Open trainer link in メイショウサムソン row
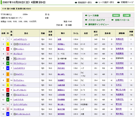Image resolution: width=135 pixels, height=117 pixels. 120,39
